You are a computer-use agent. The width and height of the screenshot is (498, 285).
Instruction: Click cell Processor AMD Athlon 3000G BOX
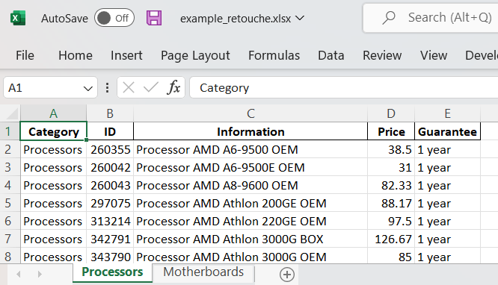[250, 239]
